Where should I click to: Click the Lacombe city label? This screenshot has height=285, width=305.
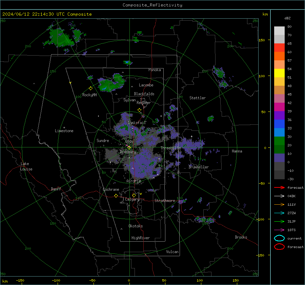coord(146,85)
